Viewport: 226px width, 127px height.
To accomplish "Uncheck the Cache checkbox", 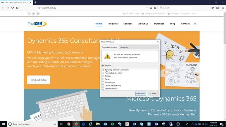I will click(103, 79).
